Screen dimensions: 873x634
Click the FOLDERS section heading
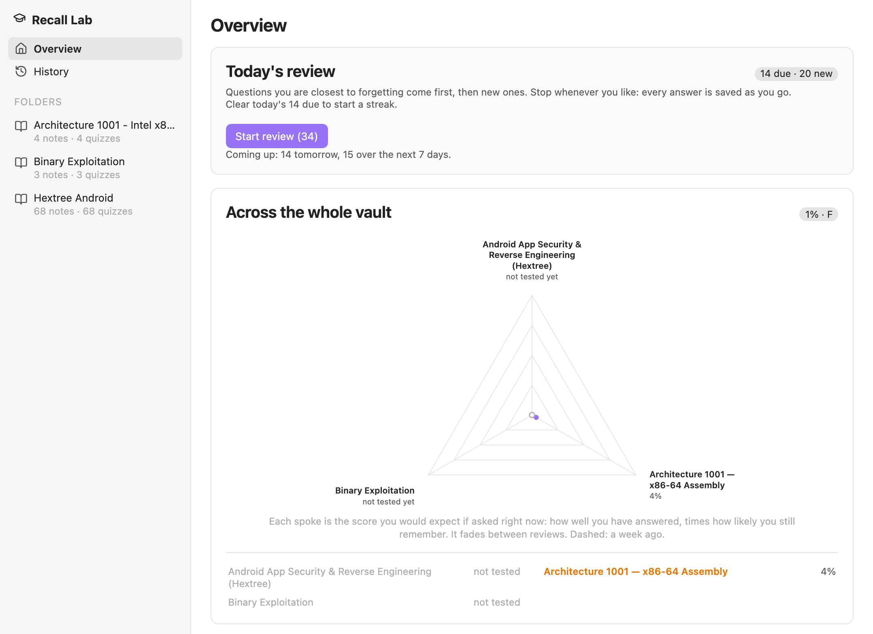pyautogui.click(x=38, y=102)
